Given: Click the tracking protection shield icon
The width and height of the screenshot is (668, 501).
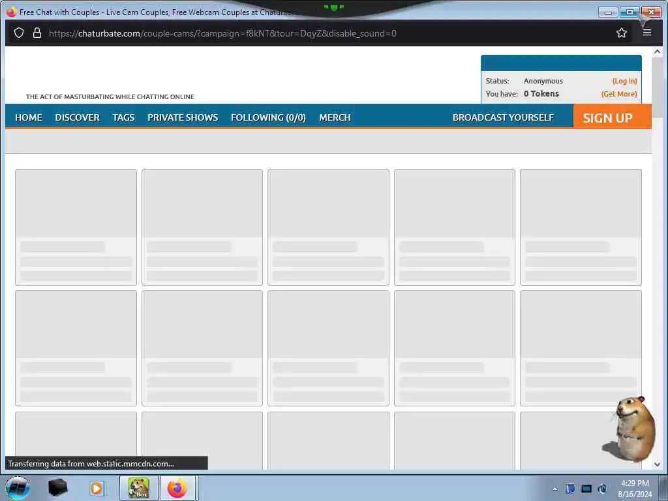Looking at the screenshot, I should (x=19, y=33).
